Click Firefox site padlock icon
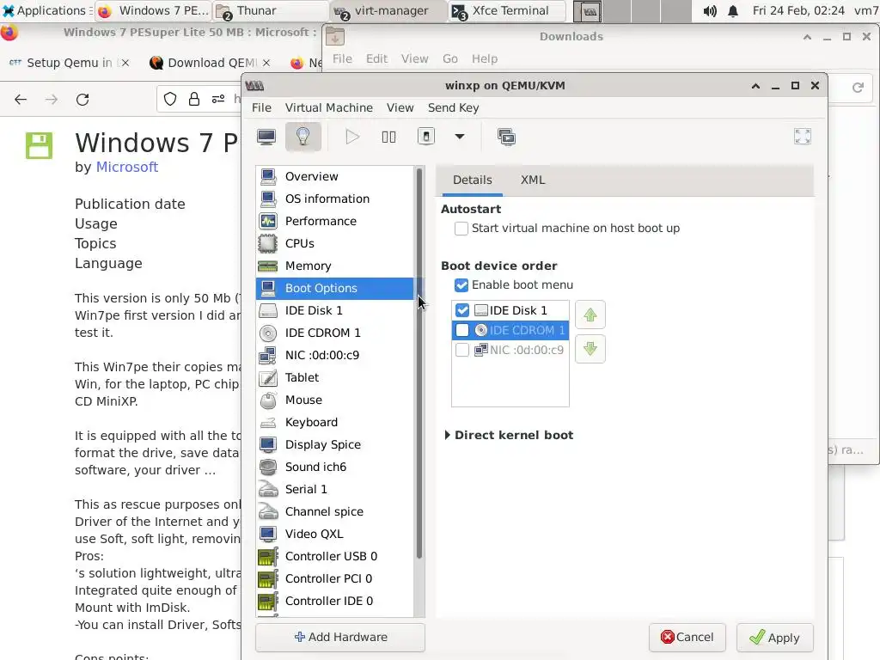Viewport: 880px width, 660px height. 194,100
